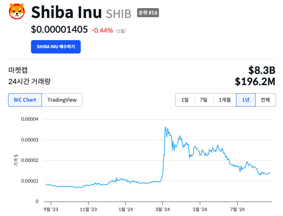Click the SHIB ticker symbol text
This screenshot has width=283, height=216.
(x=118, y=14)
